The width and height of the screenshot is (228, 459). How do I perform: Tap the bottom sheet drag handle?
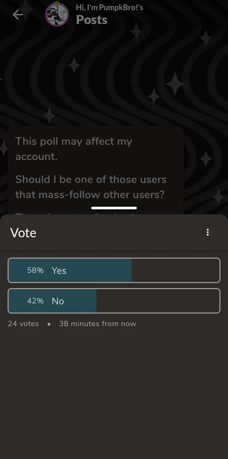pos(114,208)
